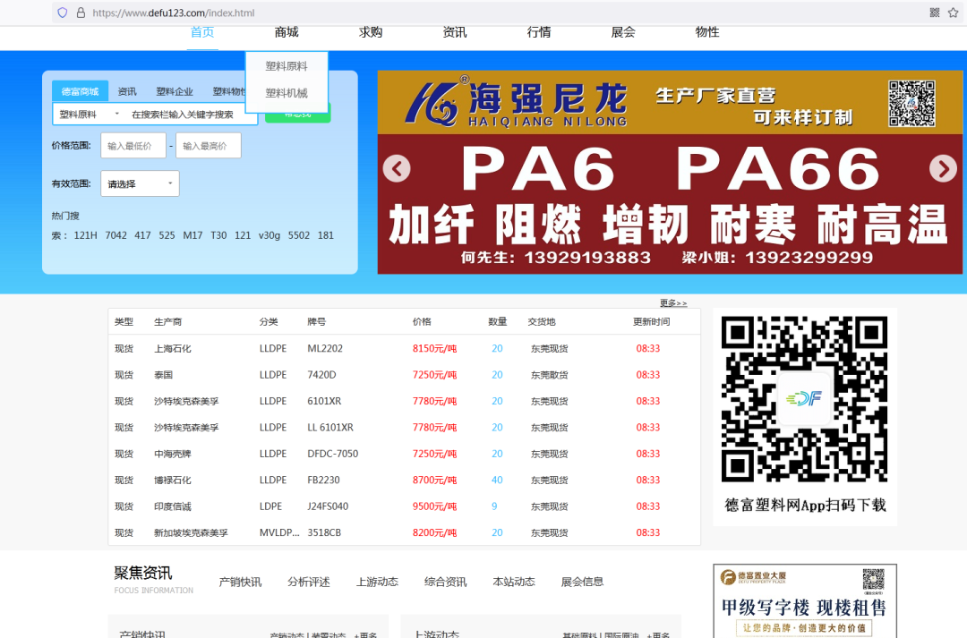Select the 资讯 search tab
The image size is (967, 638).
[x=127, y=91]
